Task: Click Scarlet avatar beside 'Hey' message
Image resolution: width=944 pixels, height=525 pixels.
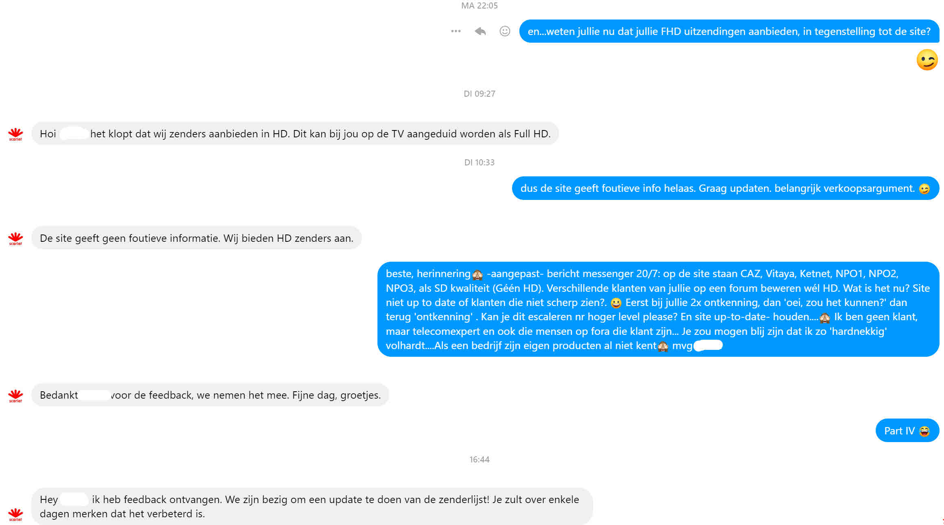Action: 15,514
